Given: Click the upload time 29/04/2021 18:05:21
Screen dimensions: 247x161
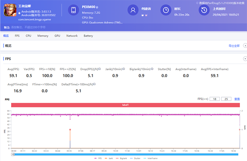Looking at the screenshot, I should click(x=226, y=15).
